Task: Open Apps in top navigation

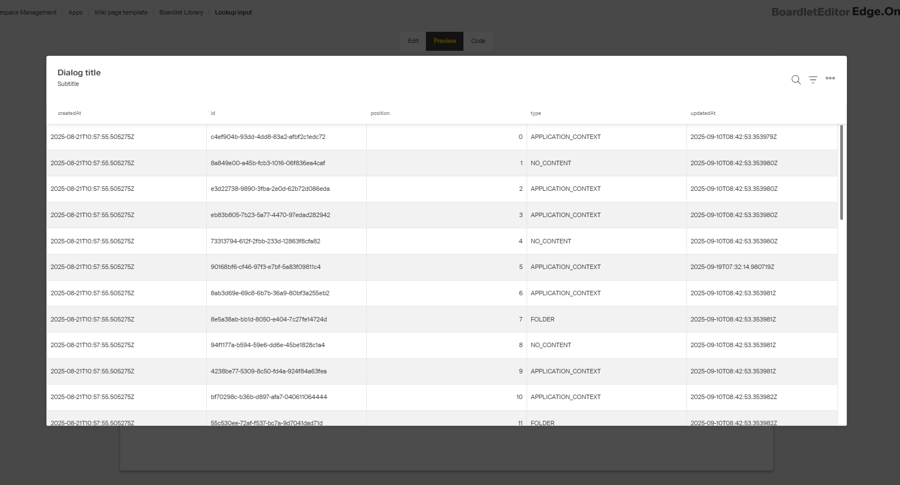Action: (75, 12)
